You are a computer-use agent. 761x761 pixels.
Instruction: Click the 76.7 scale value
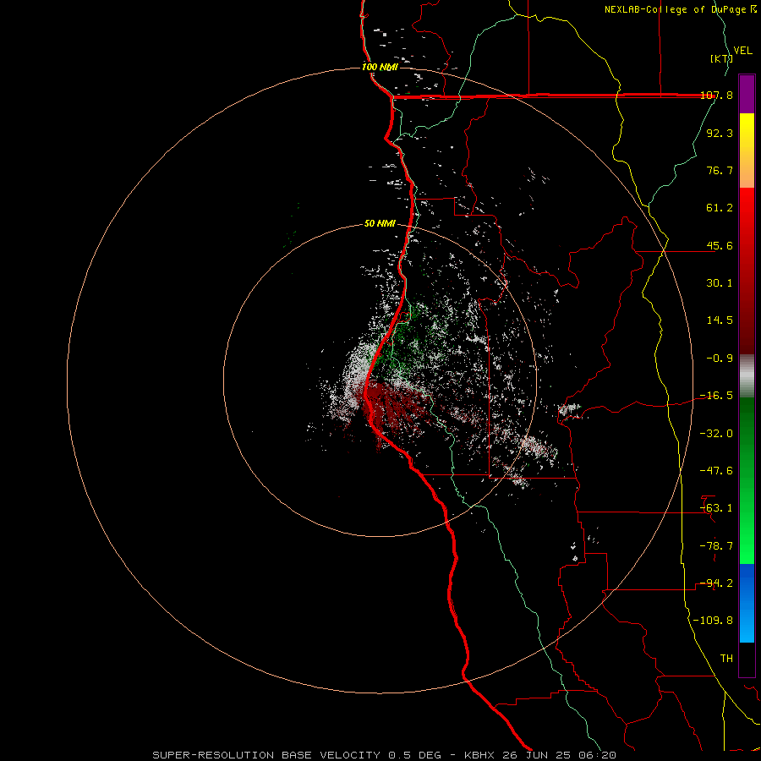[720, 170]
